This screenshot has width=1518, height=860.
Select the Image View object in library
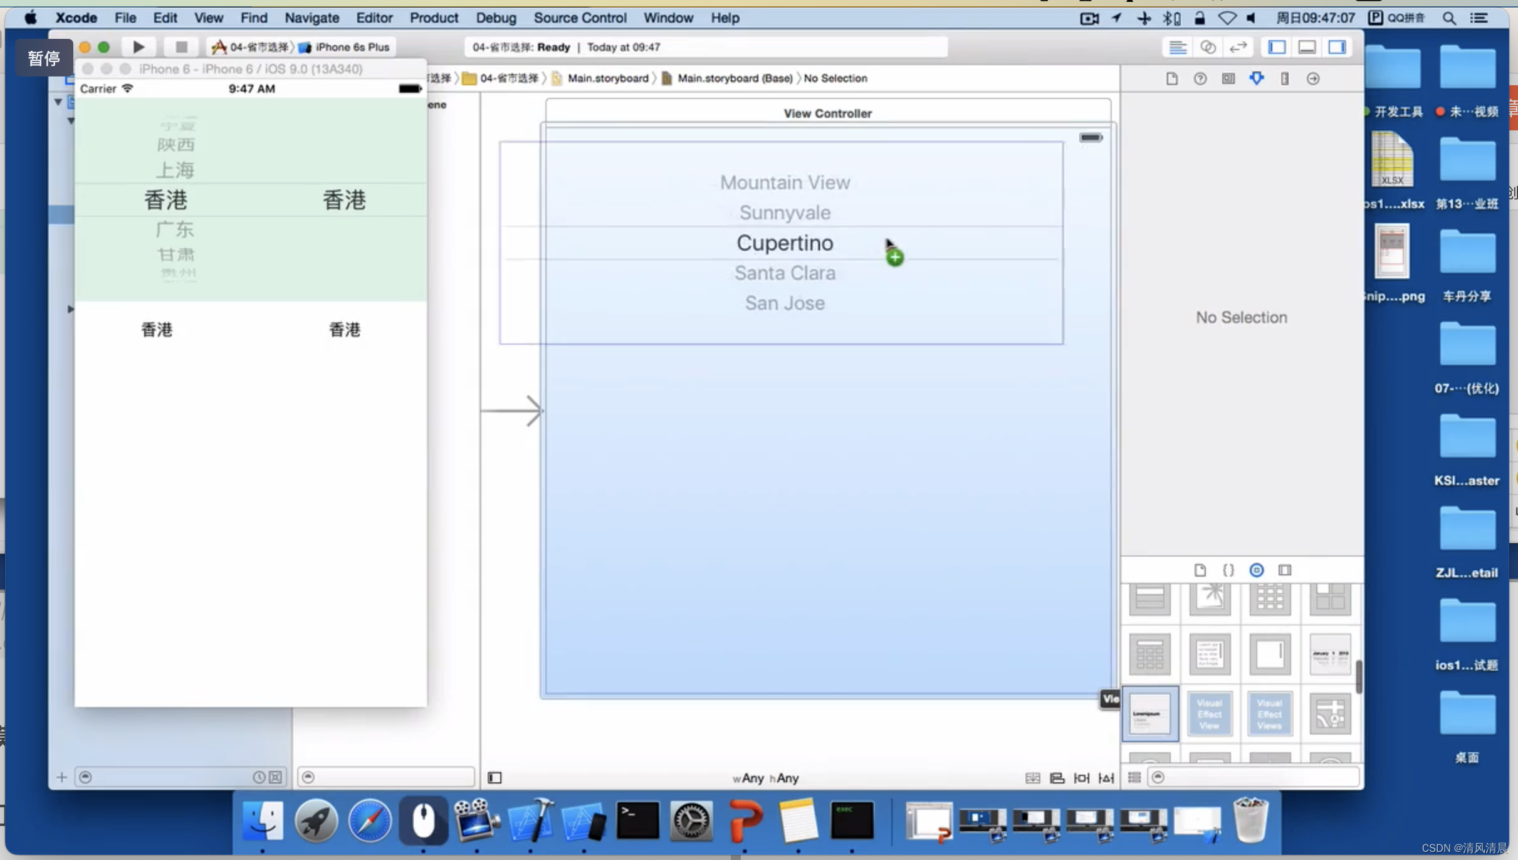point(1210,599)
